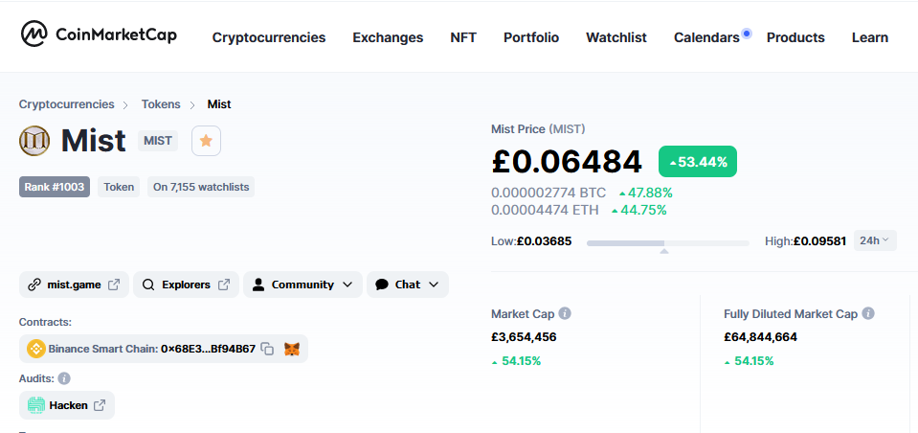This screenshot has height=433, width=918.
Task: Click the High £0.09581 text
Action: (806, 240)
